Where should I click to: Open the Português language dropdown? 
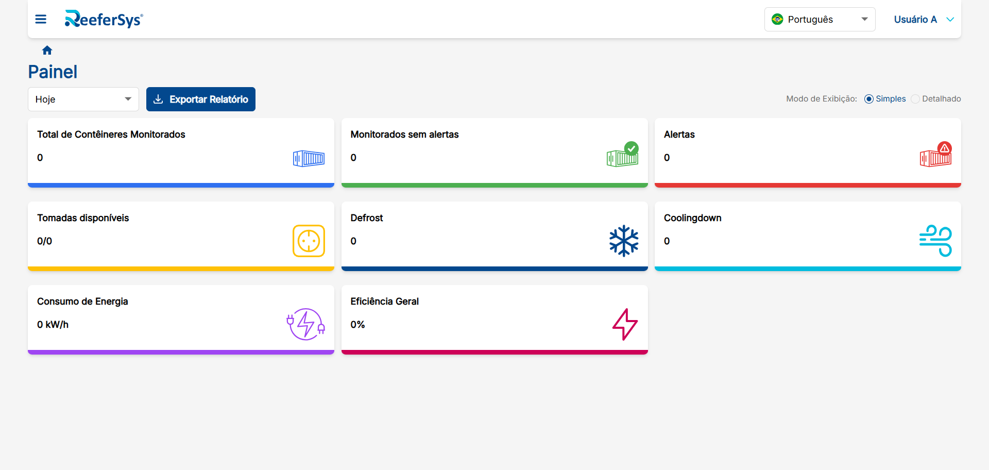pos(820,19)
